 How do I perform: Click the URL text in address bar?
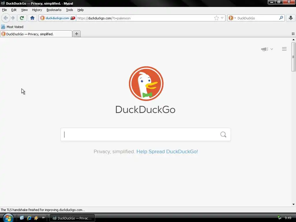(x=104, y=18)
